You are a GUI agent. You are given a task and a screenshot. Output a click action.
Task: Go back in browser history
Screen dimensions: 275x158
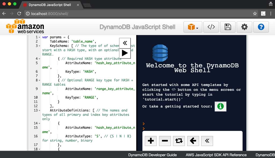4,13
